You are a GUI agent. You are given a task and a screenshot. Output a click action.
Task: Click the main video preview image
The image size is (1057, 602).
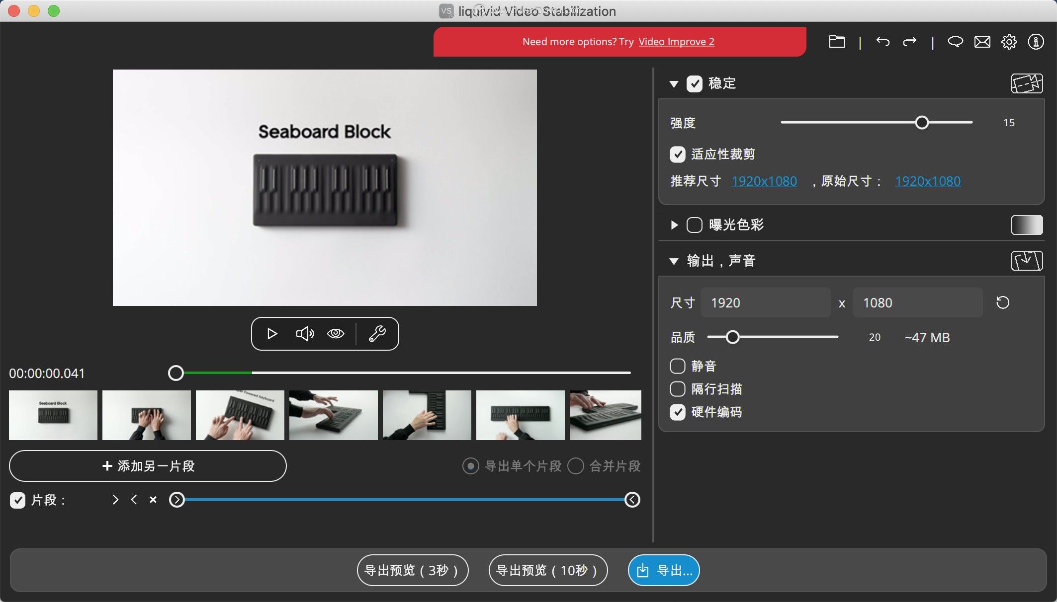point(325,188)
